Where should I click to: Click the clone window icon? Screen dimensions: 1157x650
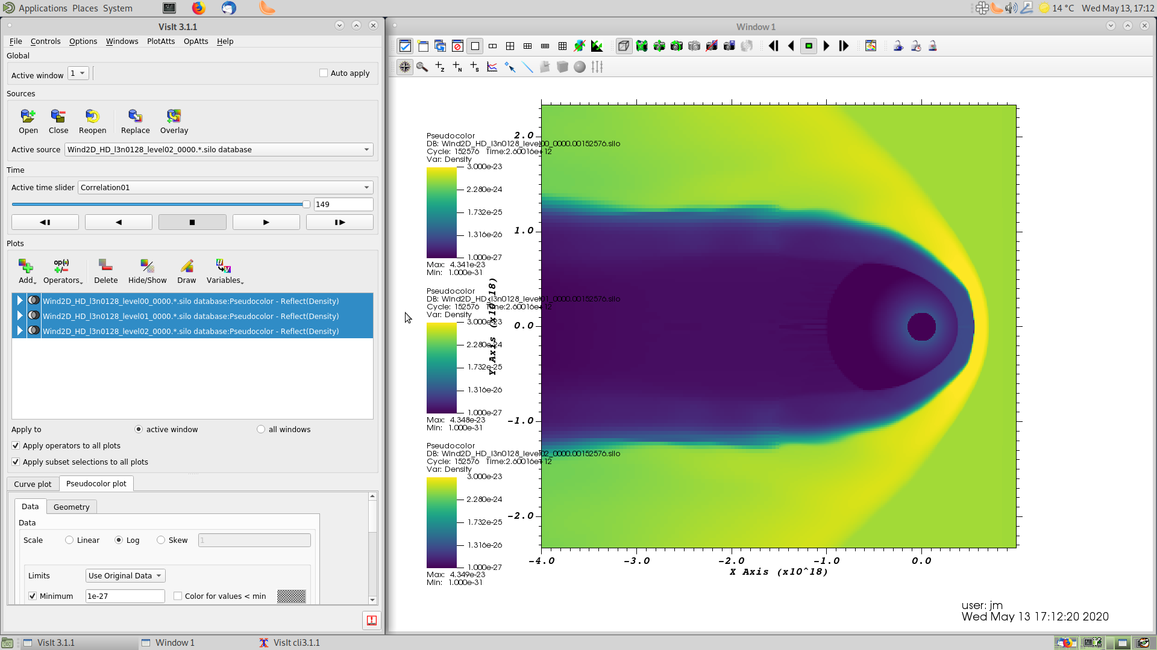pos(440,46)
